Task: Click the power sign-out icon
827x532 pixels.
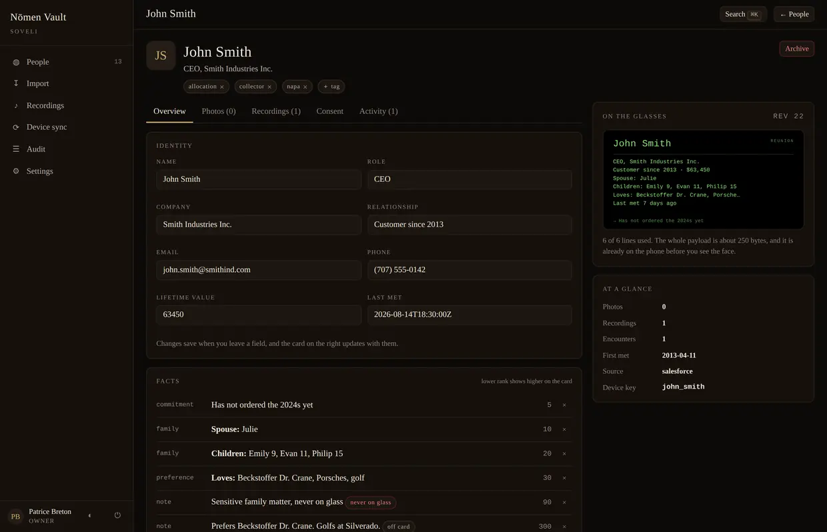Action: (x=117, y=515)
